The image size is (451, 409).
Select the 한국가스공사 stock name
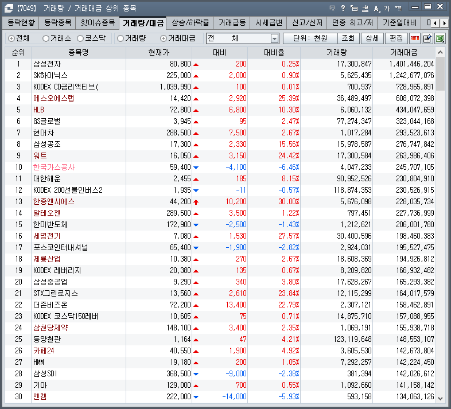pos(54,167)
